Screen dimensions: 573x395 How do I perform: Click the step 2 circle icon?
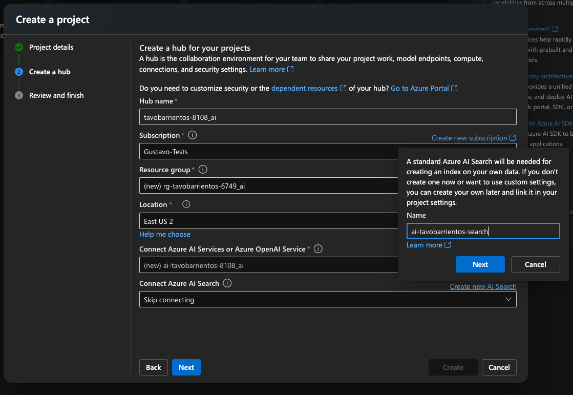(x=19, y=72)
